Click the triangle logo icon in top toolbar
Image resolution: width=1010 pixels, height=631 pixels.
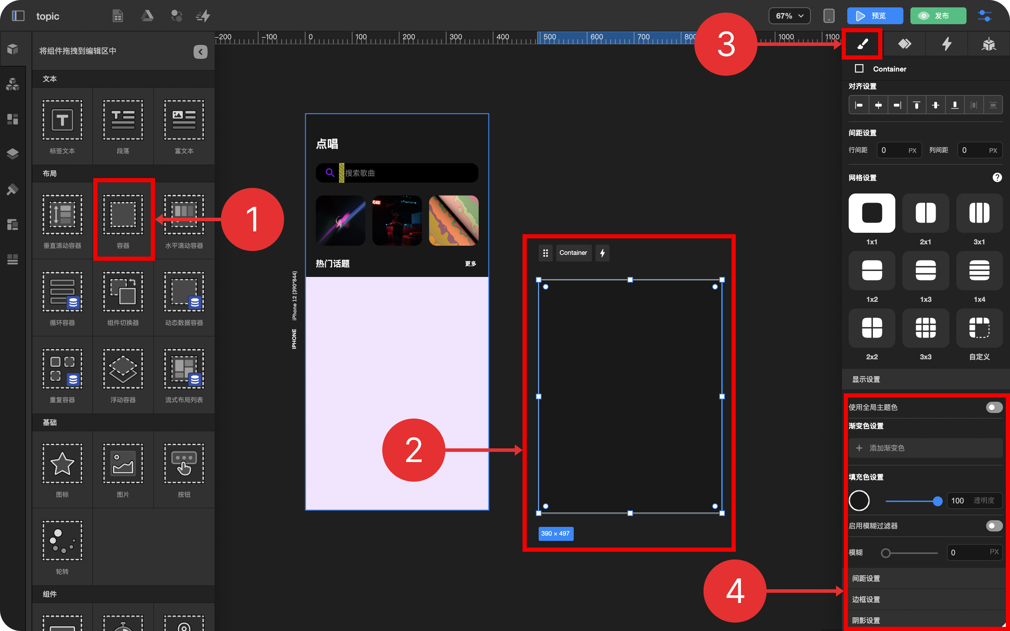pos(147,16)
